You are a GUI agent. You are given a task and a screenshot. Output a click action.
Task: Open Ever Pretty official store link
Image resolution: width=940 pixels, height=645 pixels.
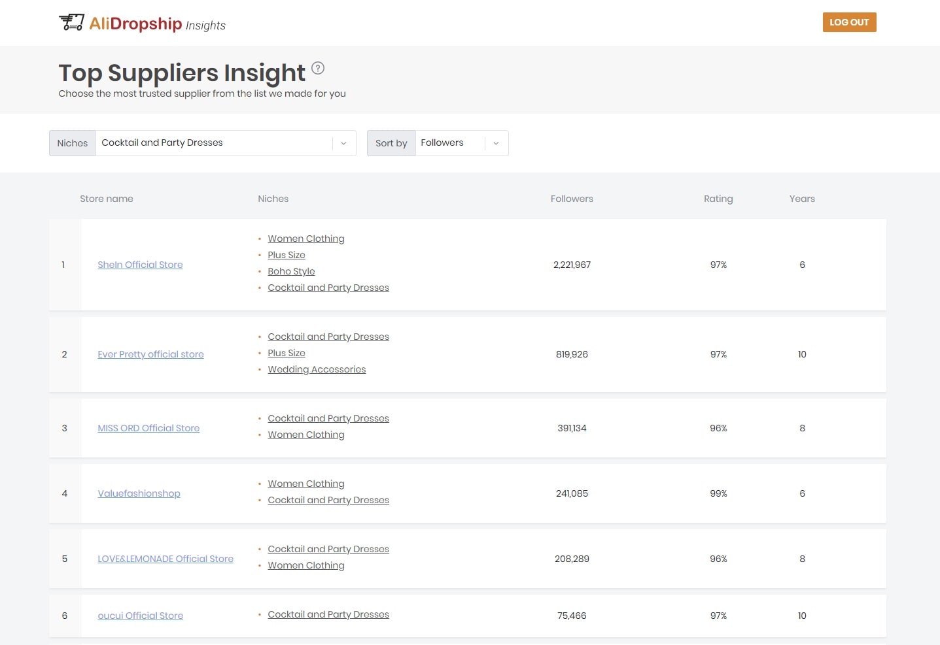click(150, 354)
